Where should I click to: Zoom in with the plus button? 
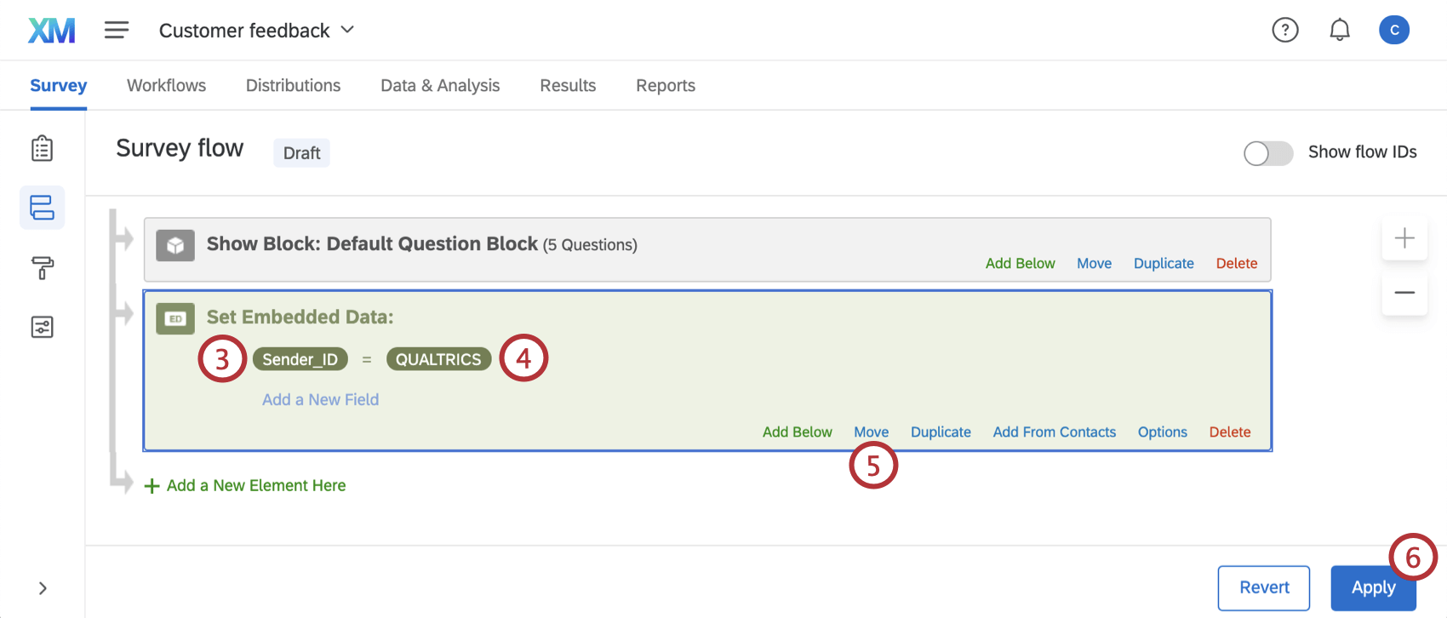(x=1404, y=238)
